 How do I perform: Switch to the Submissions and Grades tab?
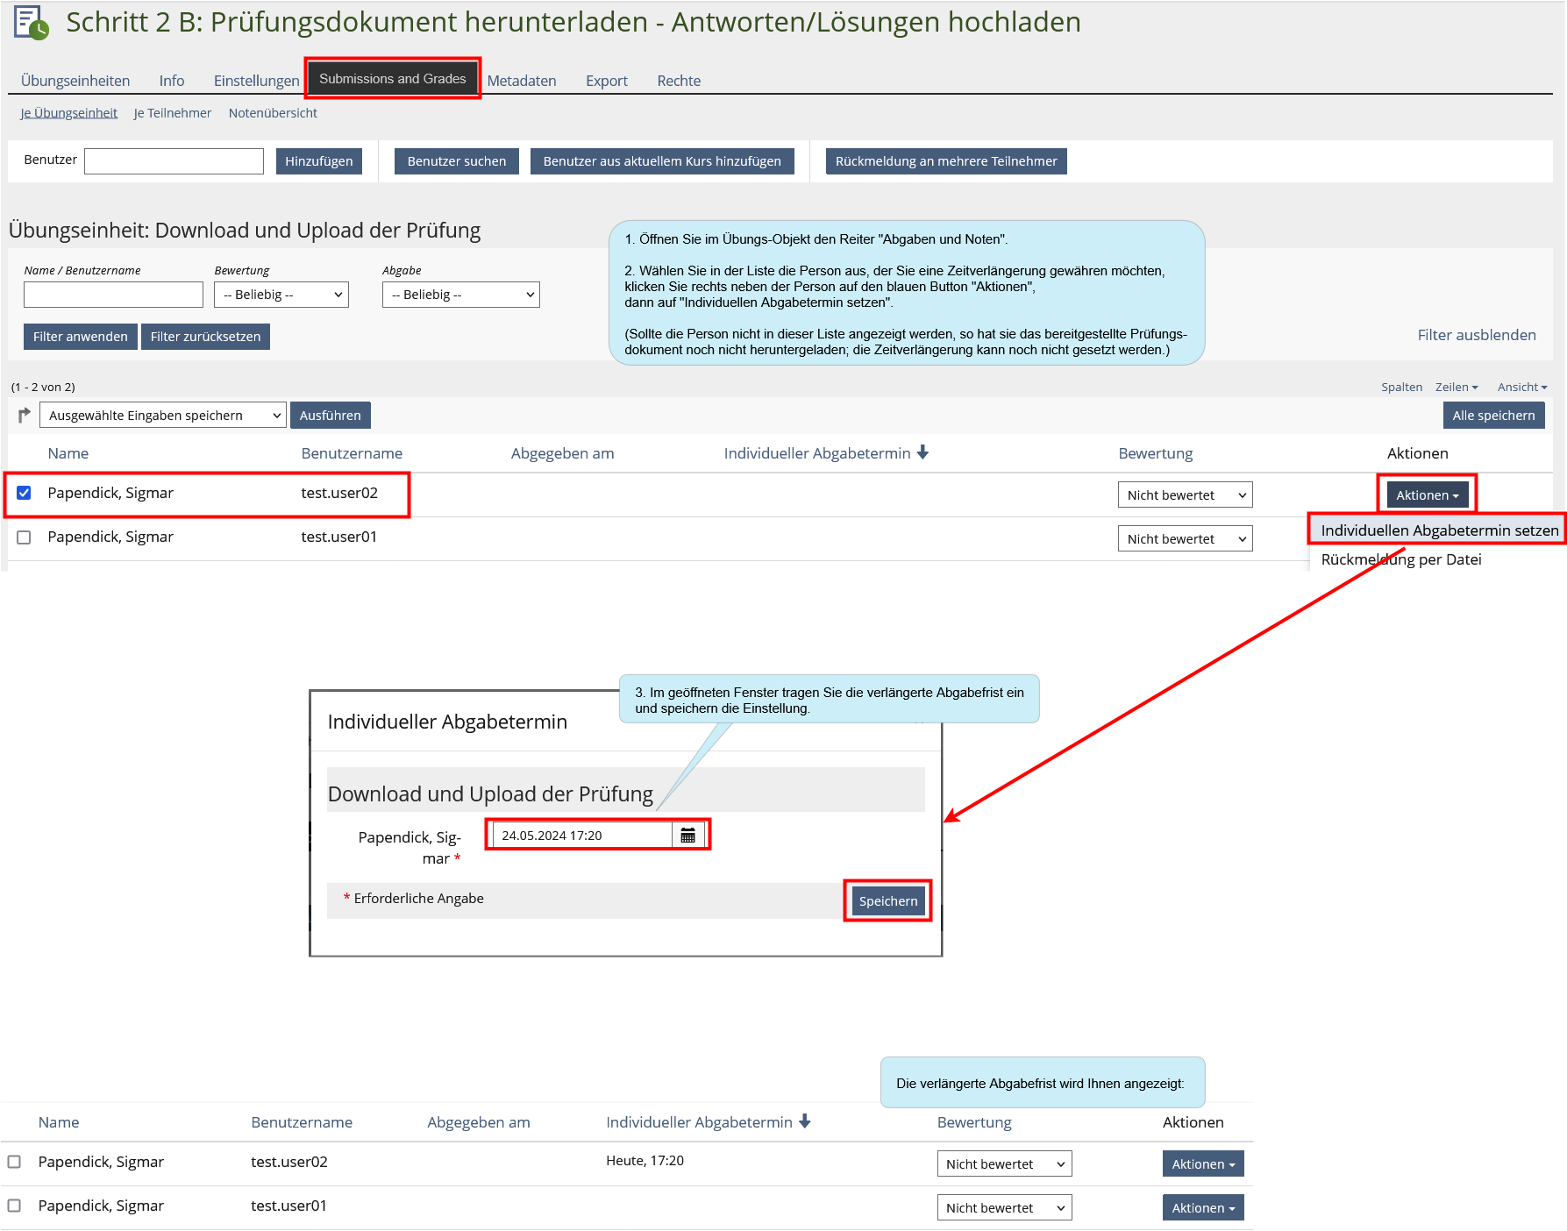coord(392,79)
